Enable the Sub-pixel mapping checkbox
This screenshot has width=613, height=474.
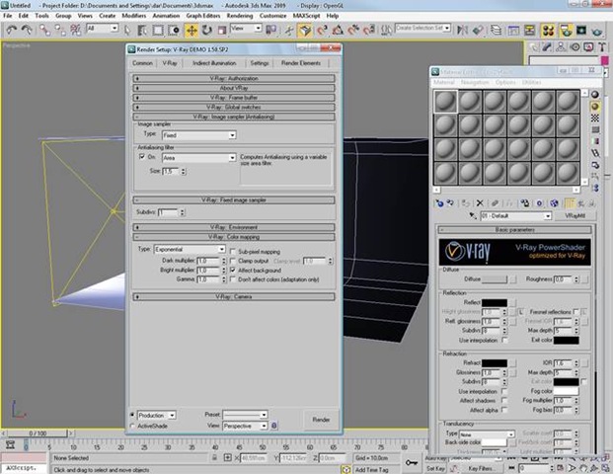pos(233,251)
